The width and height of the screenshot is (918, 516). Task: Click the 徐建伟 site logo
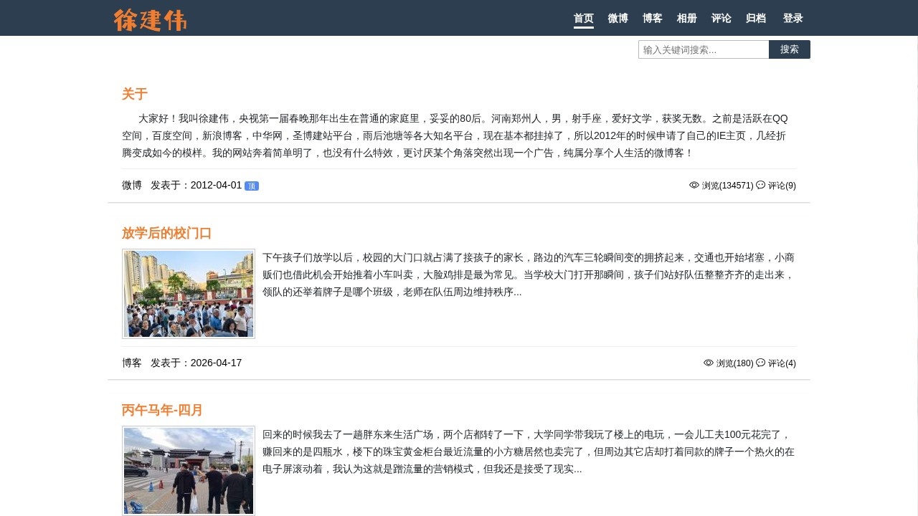point(150,19)
